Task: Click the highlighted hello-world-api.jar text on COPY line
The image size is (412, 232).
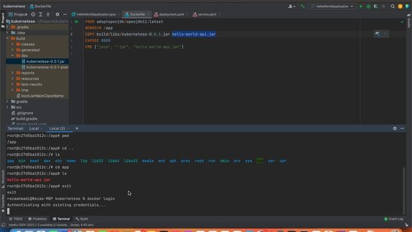Action: tap(194, 34)
